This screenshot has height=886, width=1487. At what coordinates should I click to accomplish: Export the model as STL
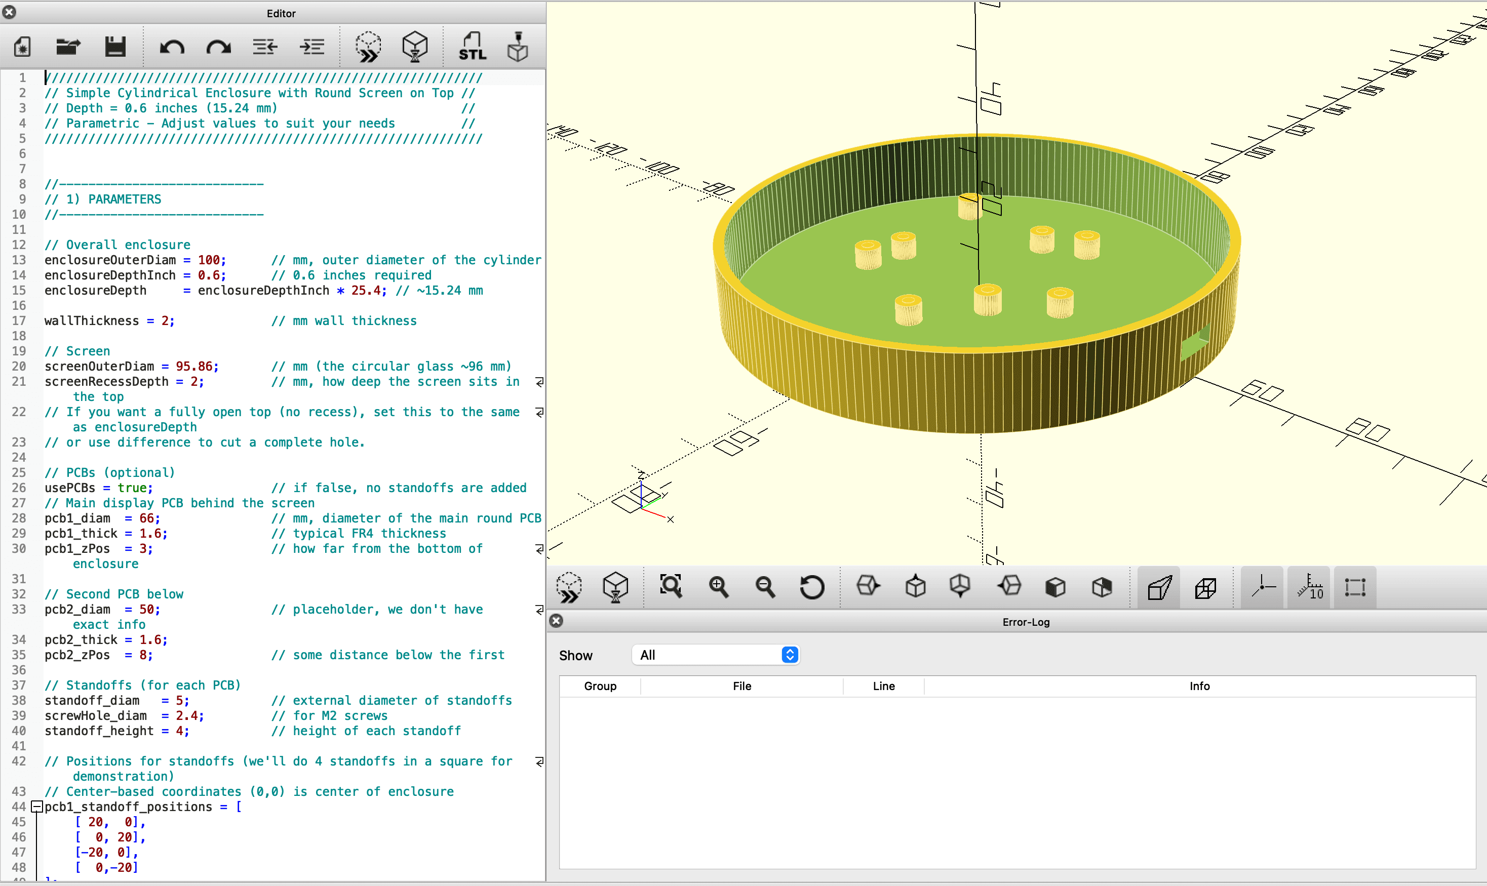(472, 47)
